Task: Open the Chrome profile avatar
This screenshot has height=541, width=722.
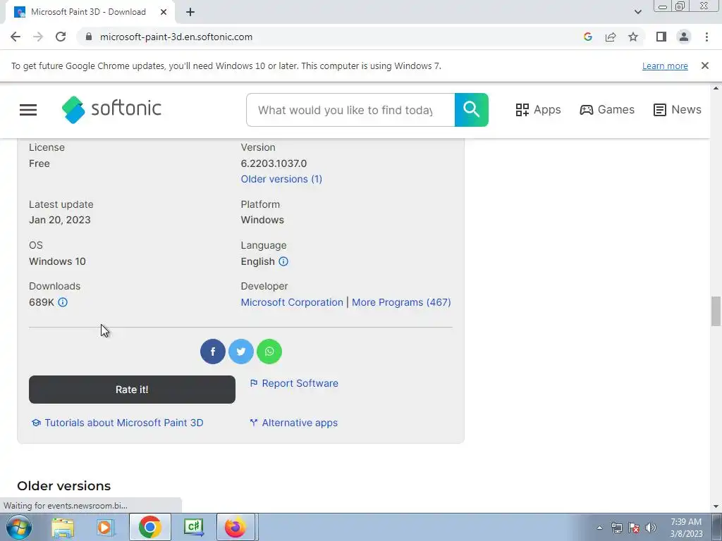Action: (x=684, y=37)
